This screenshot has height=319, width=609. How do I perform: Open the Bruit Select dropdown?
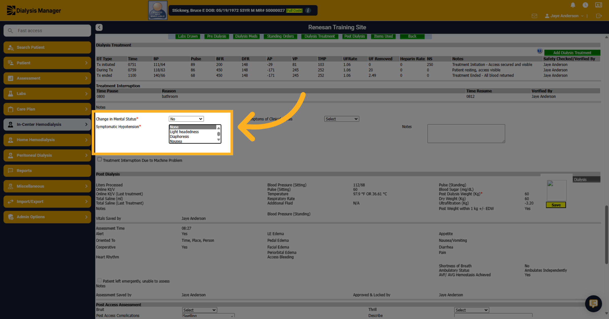[199, 310]
